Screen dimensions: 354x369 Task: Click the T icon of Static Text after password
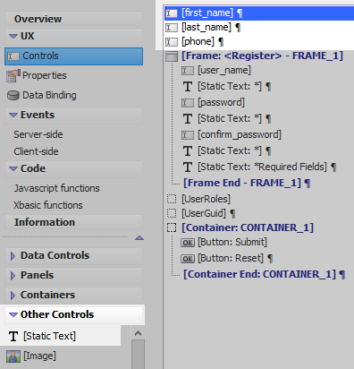coord(188,119)
